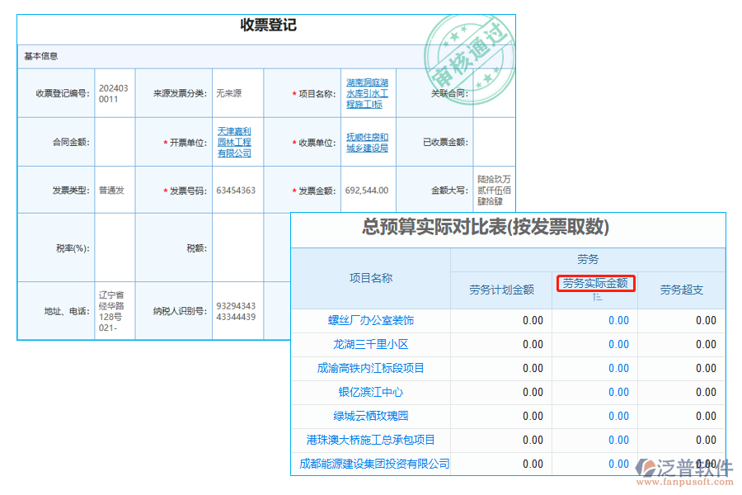Open project 龙湖三千里小区
Viewport: 742px width, 495px height.
[370, 344]
